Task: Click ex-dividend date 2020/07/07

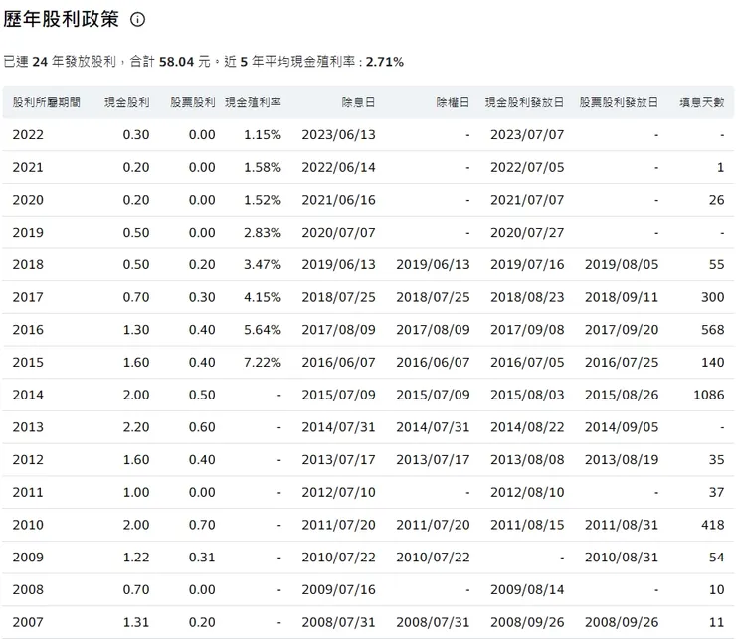Action: pos(338,233)
